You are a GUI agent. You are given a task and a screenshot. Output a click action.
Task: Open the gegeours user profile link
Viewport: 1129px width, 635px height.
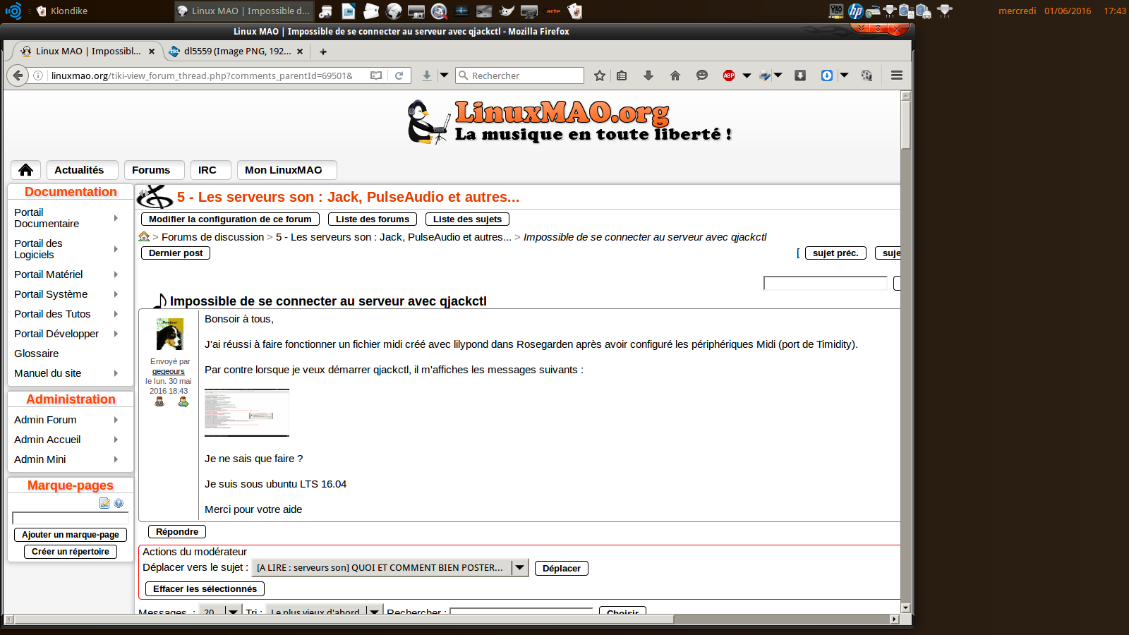click(x=169, y=371)
